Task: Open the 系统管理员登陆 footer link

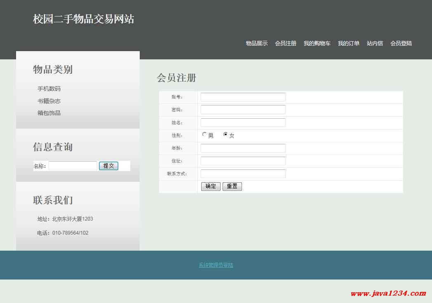Action: tap(216, 265)
